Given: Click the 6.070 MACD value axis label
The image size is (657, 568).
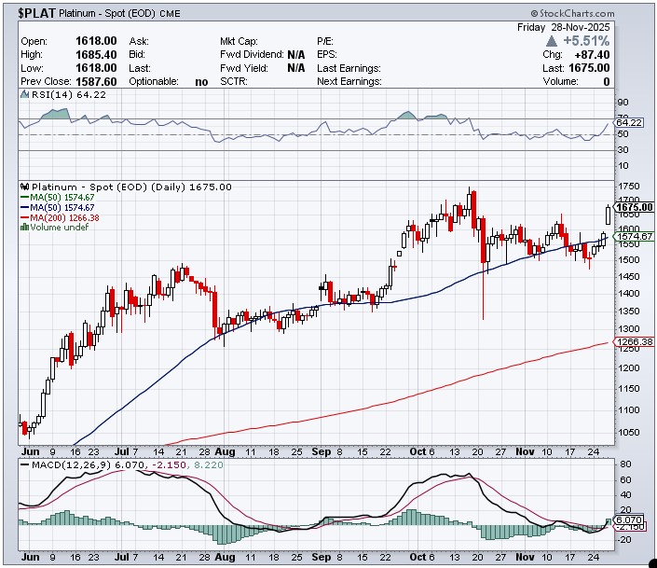Looking at the screenshot, I should [631, 519].
